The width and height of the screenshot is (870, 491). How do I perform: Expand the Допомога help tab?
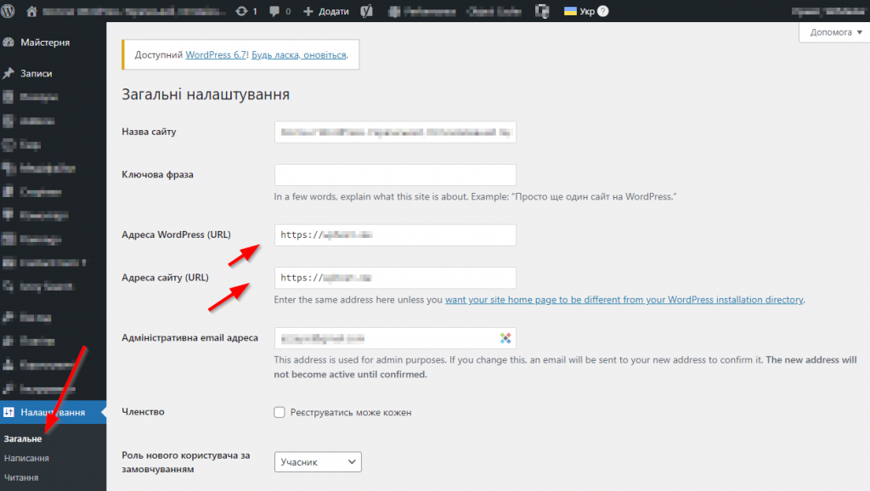coord(835,32)
